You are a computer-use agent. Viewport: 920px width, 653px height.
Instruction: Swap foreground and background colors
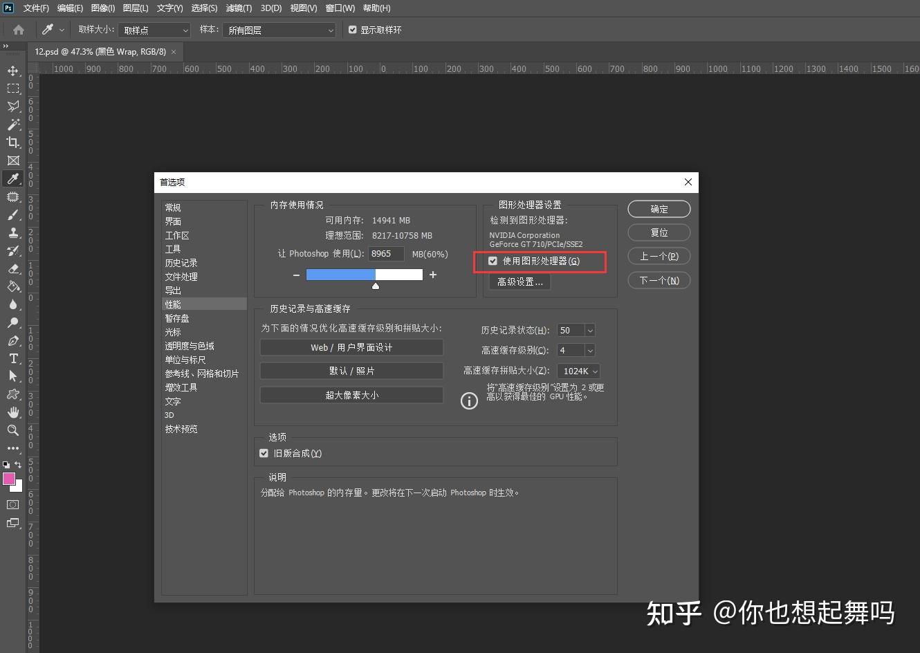19,465
